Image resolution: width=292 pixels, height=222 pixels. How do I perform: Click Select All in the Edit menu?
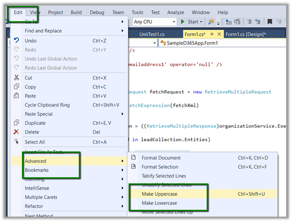click(x=35, y=142)
